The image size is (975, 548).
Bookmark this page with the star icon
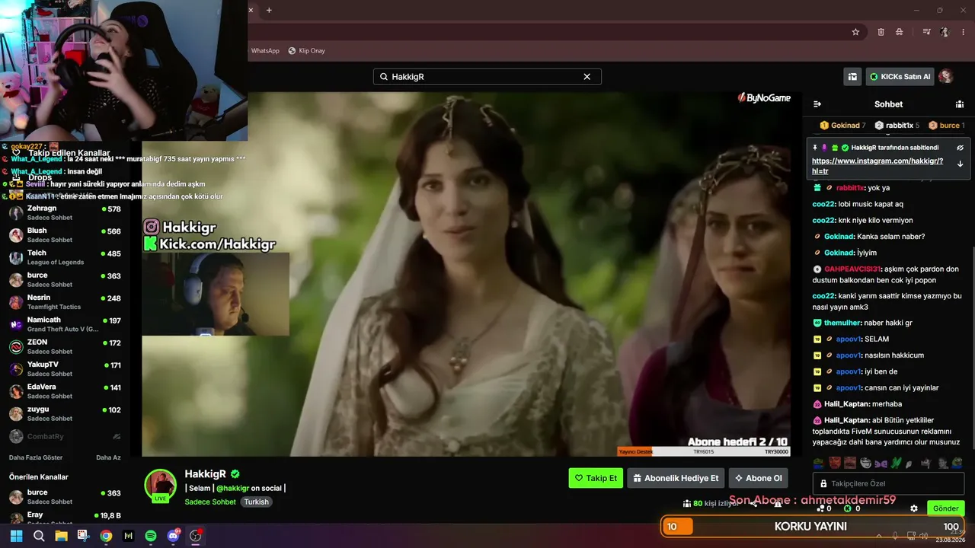click(855, 32)
